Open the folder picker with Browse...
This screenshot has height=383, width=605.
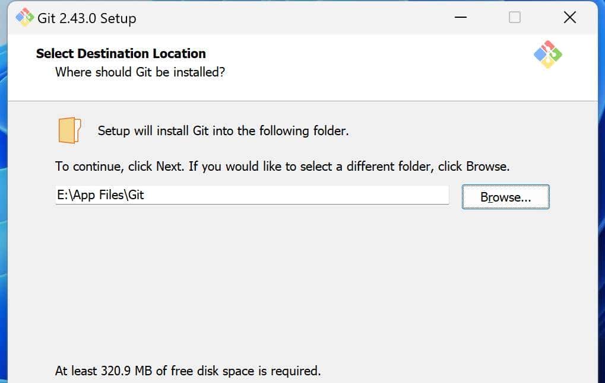pos(505,196)
